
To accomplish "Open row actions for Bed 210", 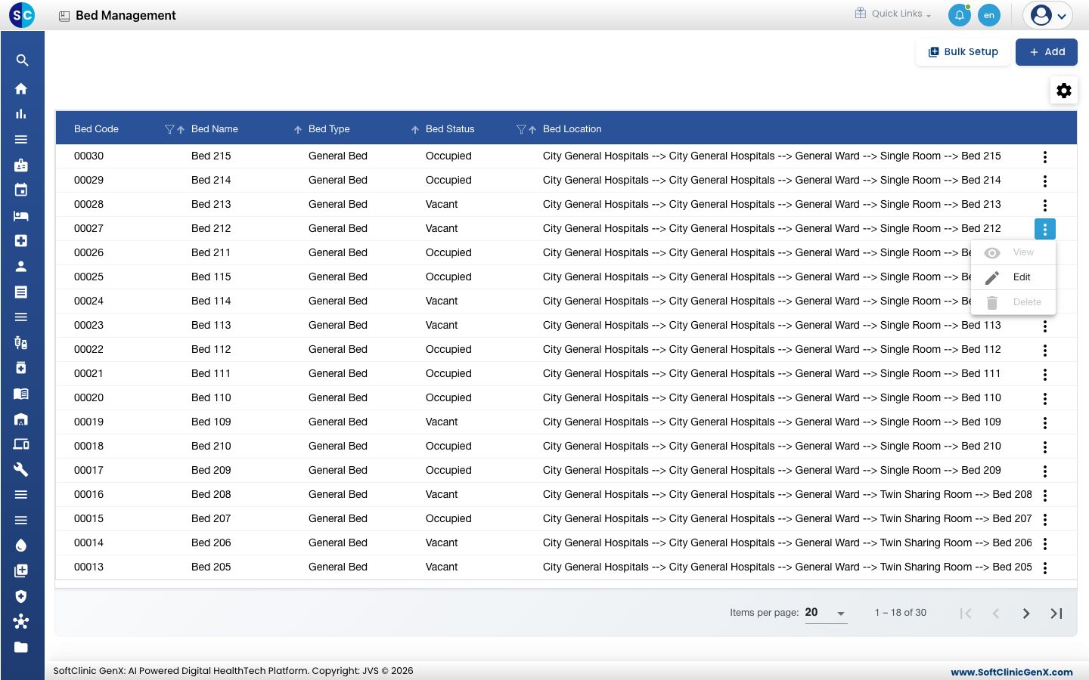I will tap(1045, 447).
